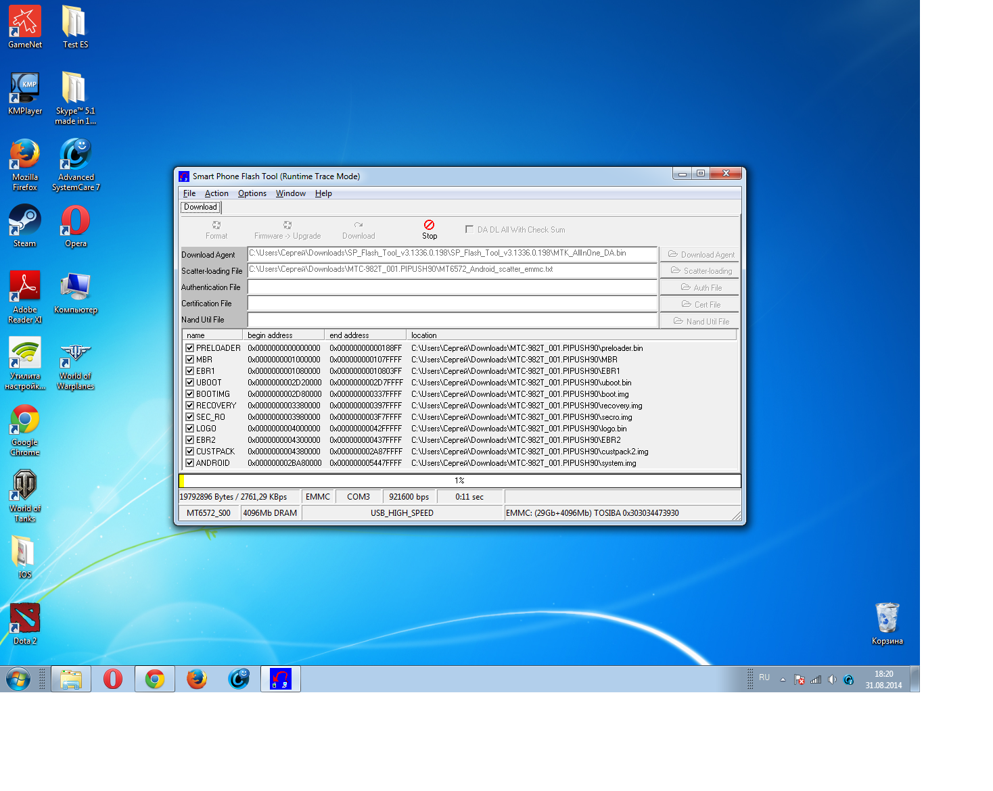Click the Cert File button
Viewport: 993px width, 791px height.
pos(699,305)
